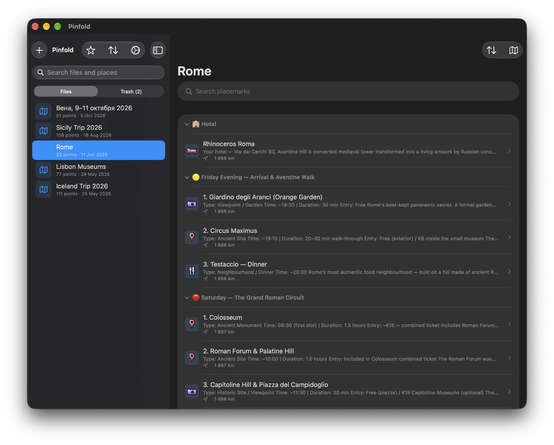Click Lisbon Museums file name
The height and width of the screenshot is (445, 554).
click(x=81, y=167)
